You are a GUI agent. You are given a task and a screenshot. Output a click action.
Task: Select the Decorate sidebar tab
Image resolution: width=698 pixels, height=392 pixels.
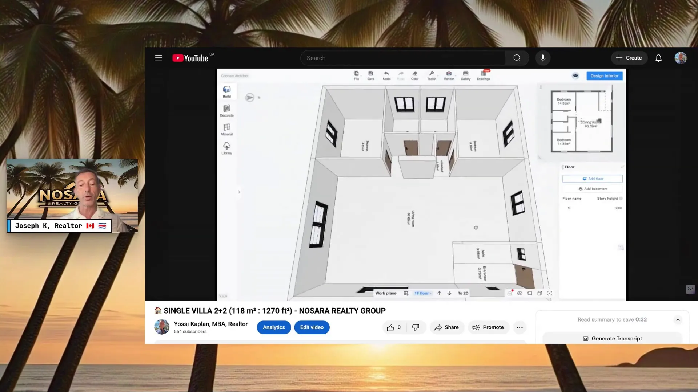click(227, 111)
